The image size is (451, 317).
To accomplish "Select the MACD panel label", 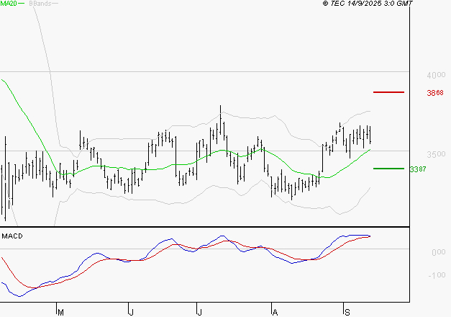I will click(x=12, y=236).
